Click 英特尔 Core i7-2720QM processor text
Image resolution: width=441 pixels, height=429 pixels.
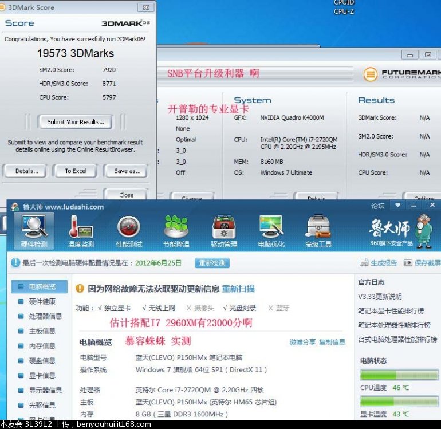[x=199, y=390]
